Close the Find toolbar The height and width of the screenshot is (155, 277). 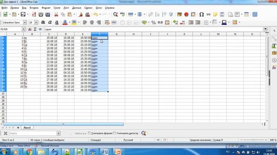click(6, 133)
